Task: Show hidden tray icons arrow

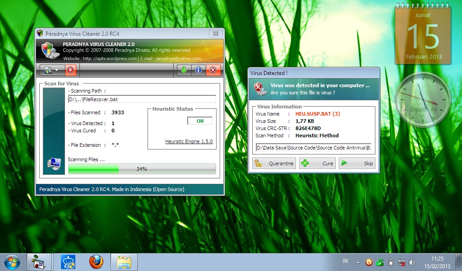Action: [x=358, y=262]
